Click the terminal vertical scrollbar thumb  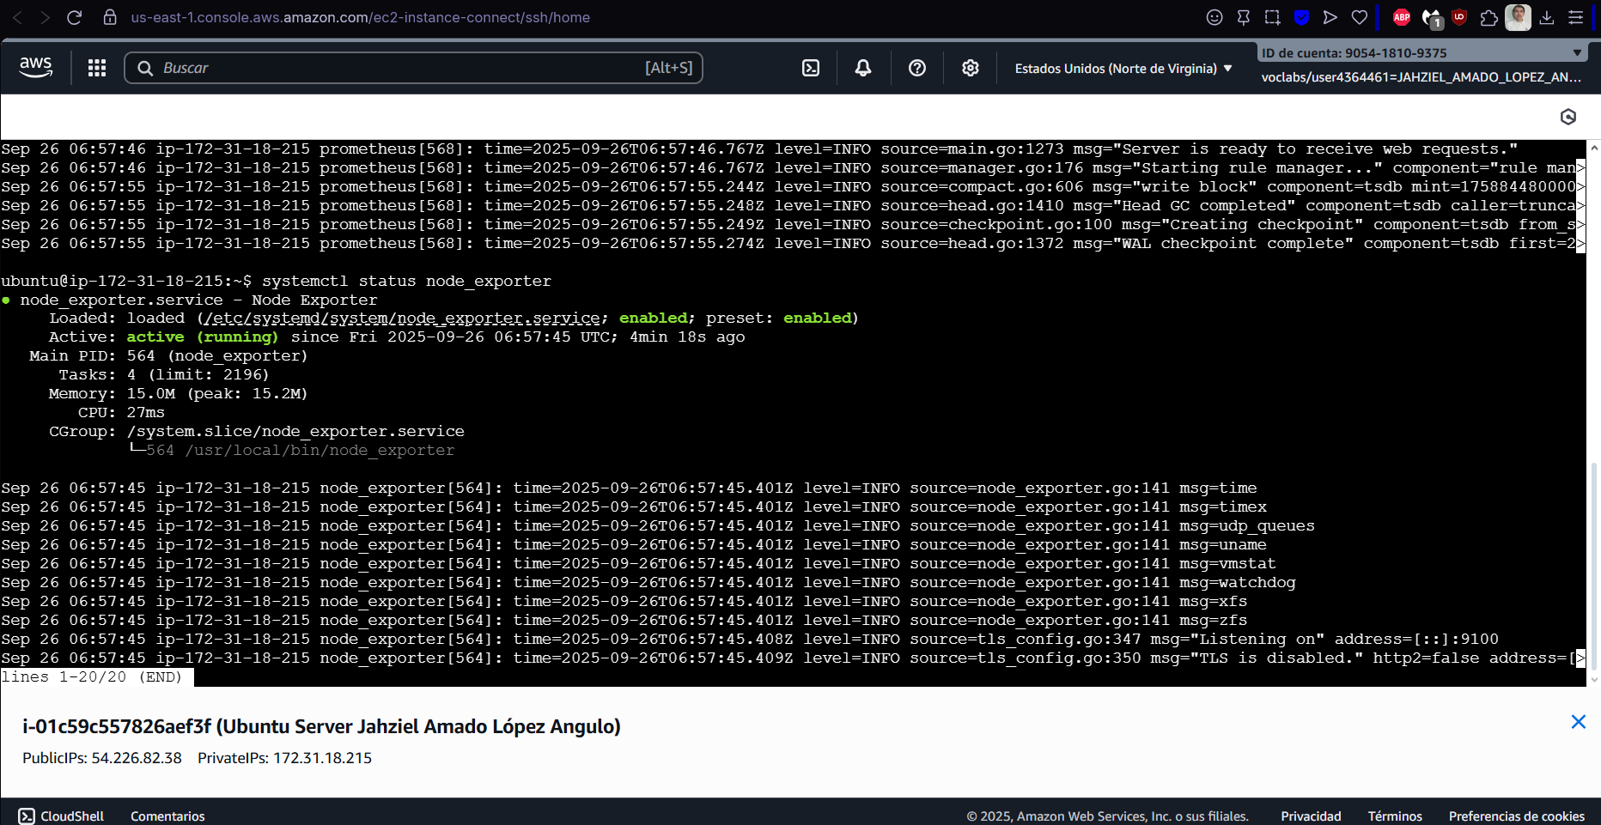coord(1594,567)
